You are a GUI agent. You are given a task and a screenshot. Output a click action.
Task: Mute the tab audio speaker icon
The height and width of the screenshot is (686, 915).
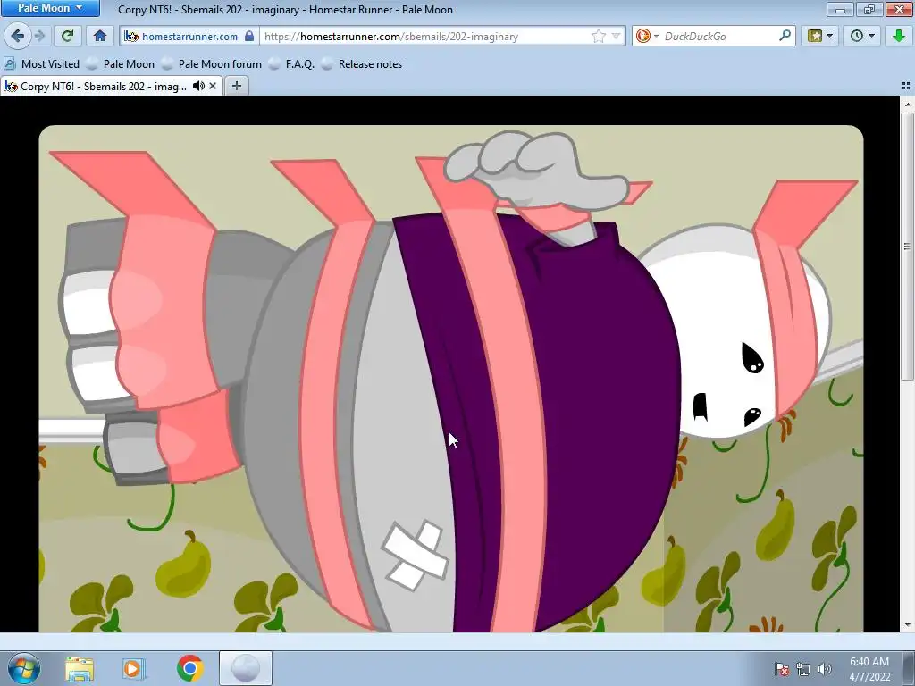198,86
